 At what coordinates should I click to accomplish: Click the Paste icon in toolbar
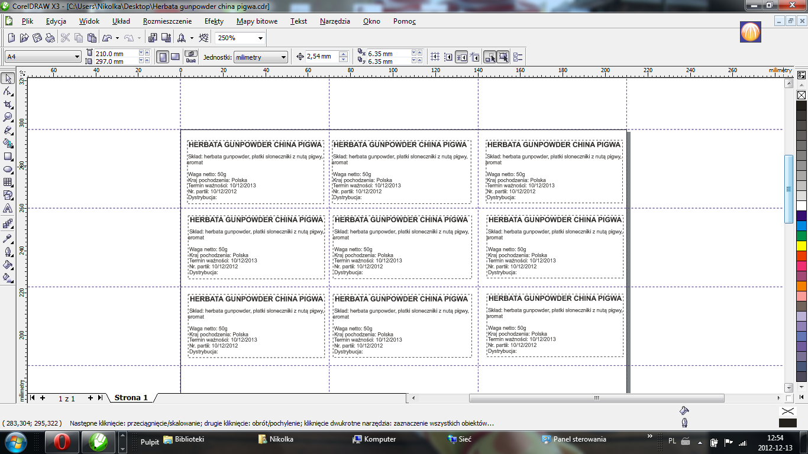click(92, 38)
